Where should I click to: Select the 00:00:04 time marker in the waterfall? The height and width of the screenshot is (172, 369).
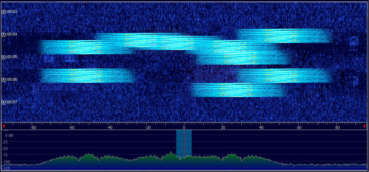(x=9, y=34)
